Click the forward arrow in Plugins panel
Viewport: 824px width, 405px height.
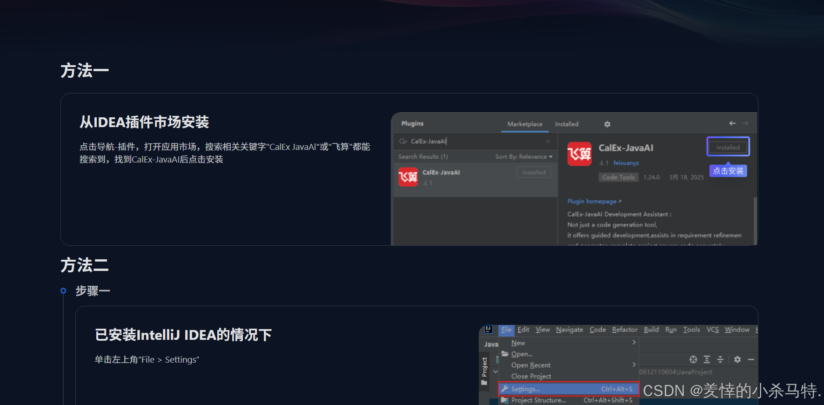point(745,123)
